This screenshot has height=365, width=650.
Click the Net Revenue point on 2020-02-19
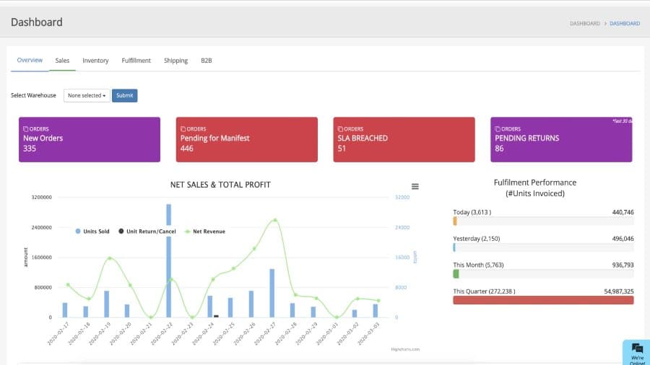pyautogui.click(x=110, y=258)
